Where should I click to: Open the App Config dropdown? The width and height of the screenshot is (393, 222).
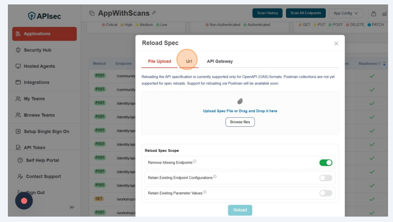[346, 13]
